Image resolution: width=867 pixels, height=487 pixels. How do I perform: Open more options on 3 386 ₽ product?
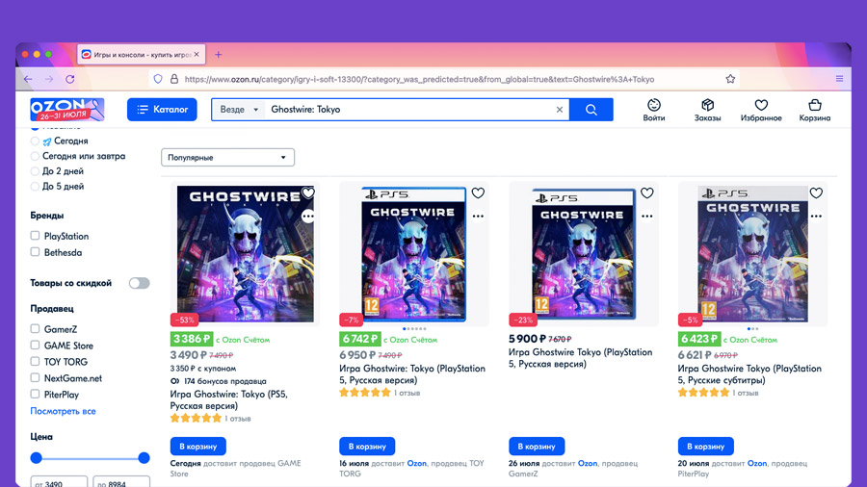(x=308, y=217)
